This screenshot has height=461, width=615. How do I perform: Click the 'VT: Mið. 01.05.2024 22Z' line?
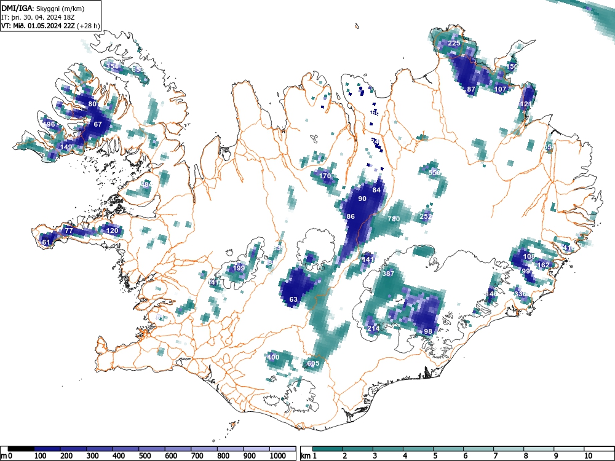pos(39,26)
